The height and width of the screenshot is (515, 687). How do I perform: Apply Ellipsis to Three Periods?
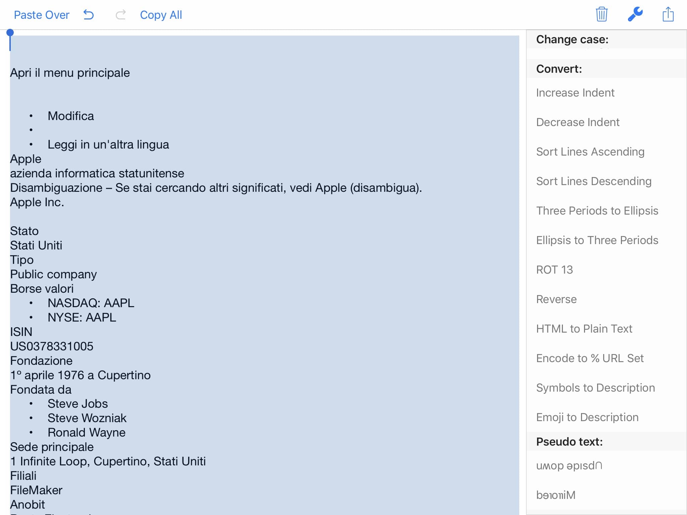[597, 240]
